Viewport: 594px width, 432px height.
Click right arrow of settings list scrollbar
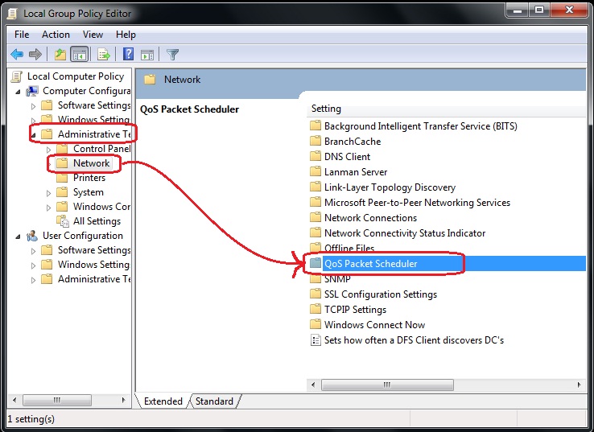[579, 385]
